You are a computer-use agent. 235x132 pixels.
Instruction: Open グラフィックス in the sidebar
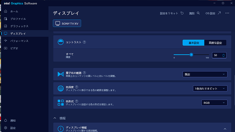click(19, 26)
